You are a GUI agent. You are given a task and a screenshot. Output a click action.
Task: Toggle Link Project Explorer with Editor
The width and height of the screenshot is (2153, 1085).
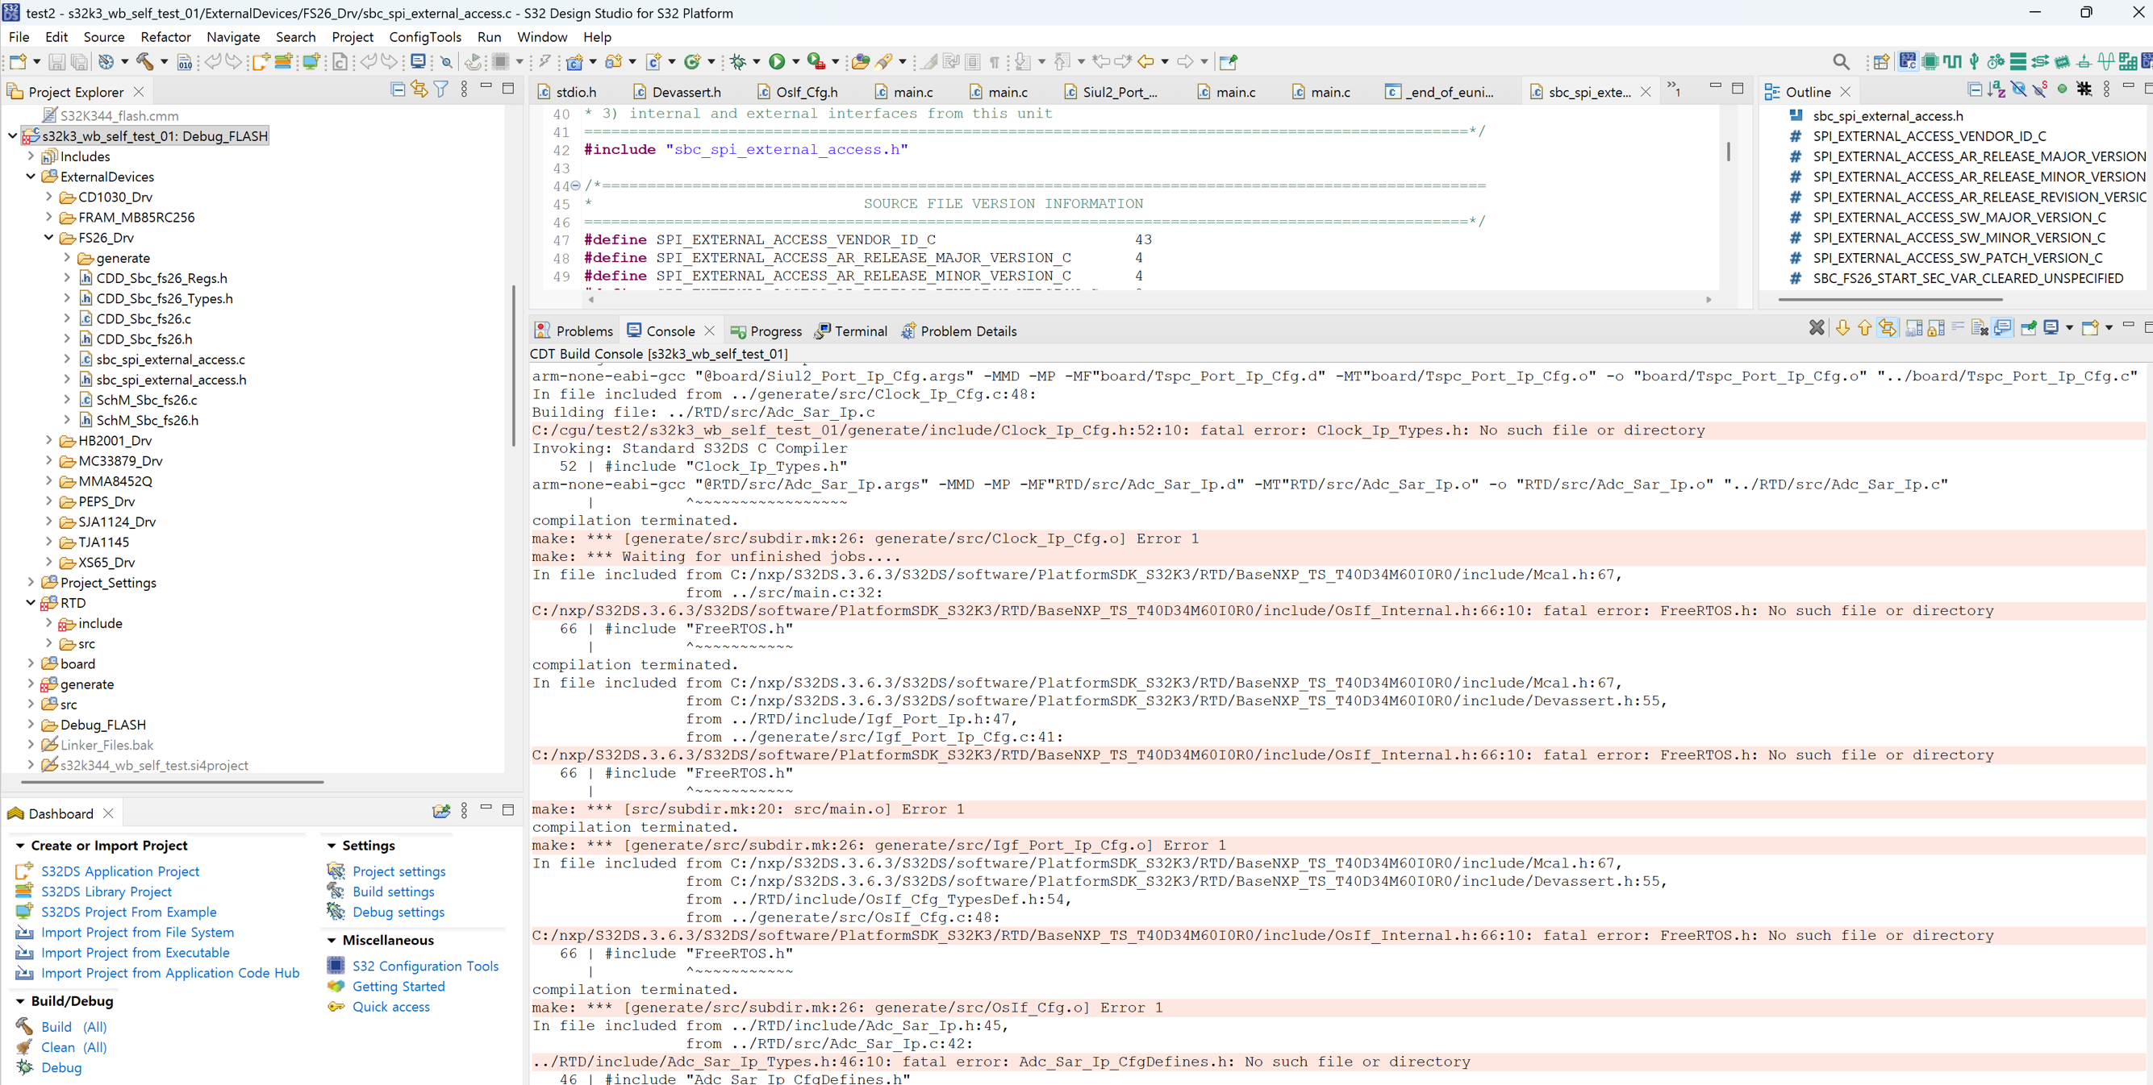click(x=419, y=89)
